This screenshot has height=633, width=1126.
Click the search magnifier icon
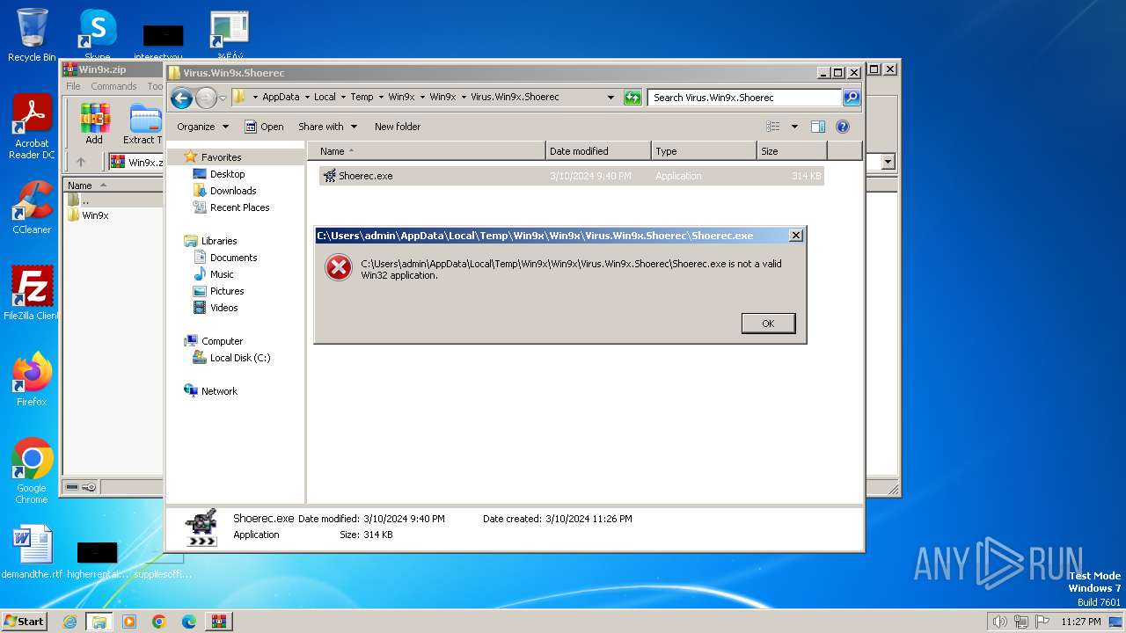[x=852, y=98]
